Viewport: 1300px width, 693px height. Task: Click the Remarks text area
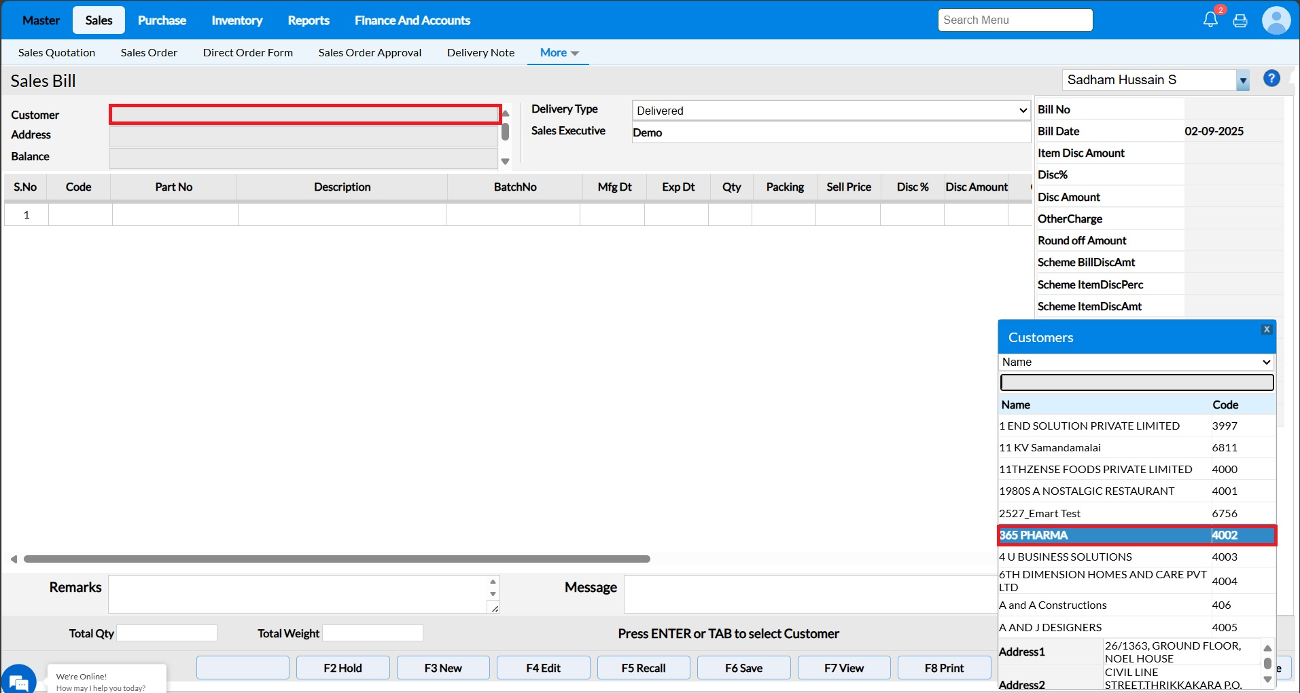[x=299, y=594]
